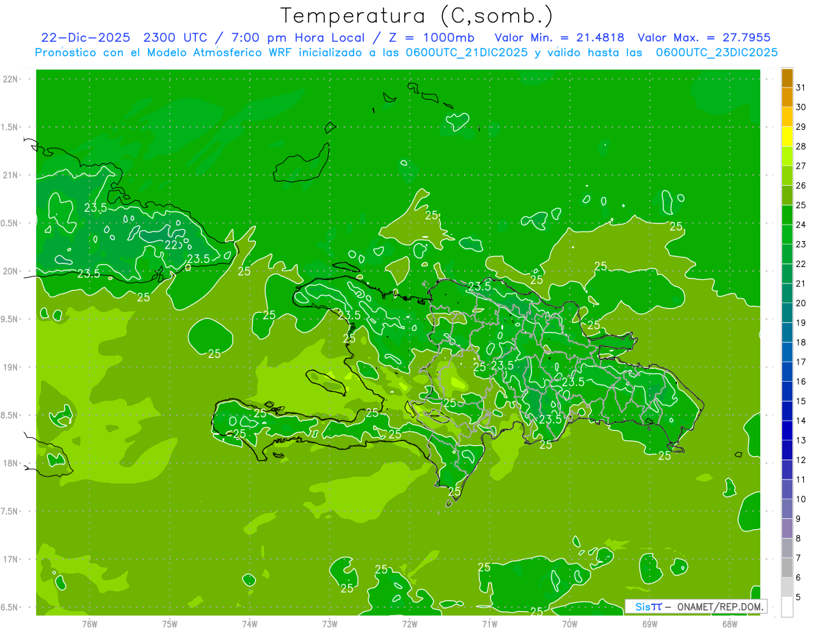Click the '15' label on the color scale
Screen dimensions: 819x633
coord(801,401)
